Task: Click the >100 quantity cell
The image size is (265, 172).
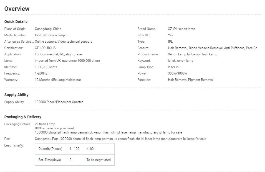Action: tap(90, 149)
